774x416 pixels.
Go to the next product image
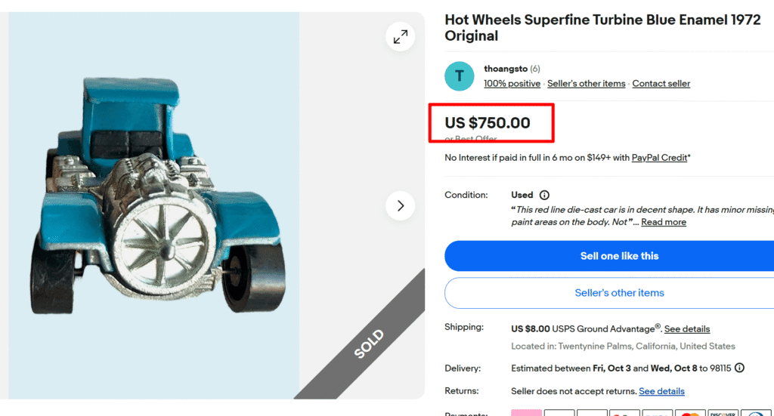401,205
